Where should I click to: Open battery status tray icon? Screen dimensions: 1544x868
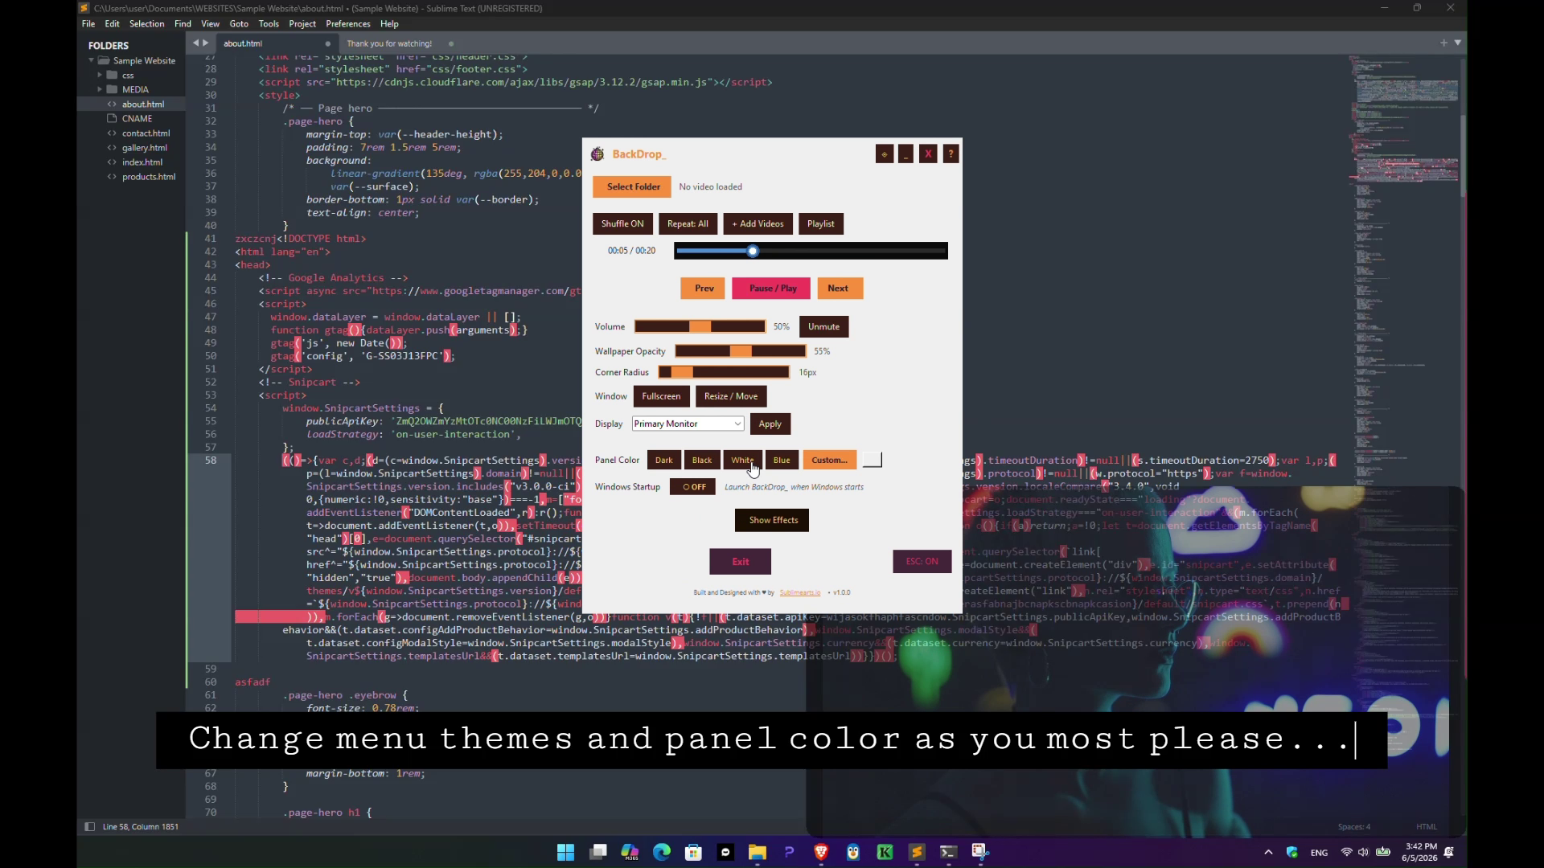(1383, 852)
